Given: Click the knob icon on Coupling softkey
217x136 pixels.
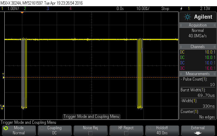Looking at the screenshot, I should coord(41,128).
